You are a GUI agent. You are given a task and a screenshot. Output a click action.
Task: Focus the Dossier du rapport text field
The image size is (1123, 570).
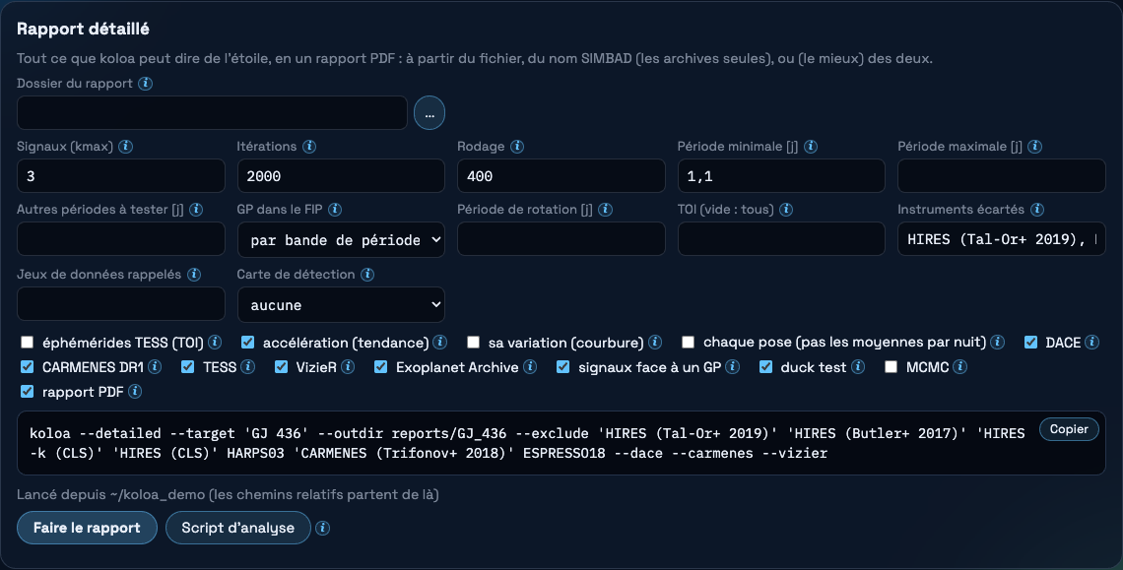212,113
